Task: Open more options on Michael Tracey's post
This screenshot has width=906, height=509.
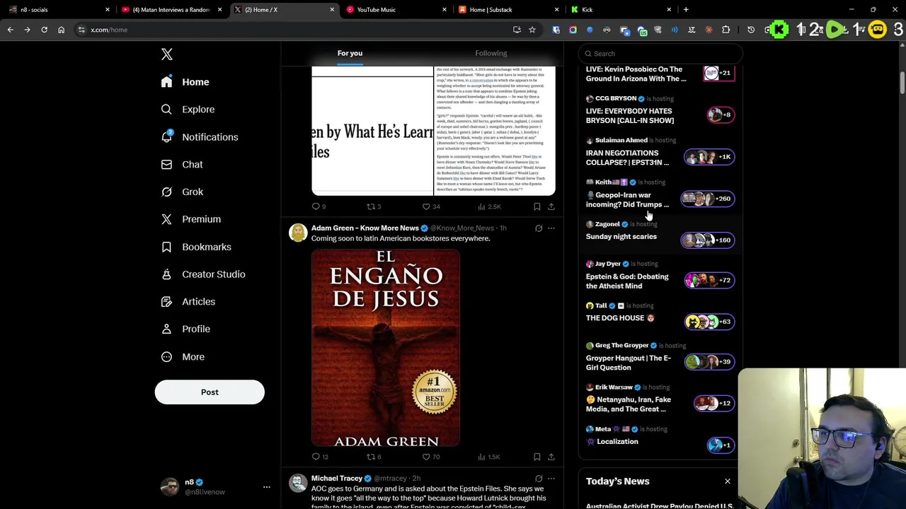Action: [551, 479]
